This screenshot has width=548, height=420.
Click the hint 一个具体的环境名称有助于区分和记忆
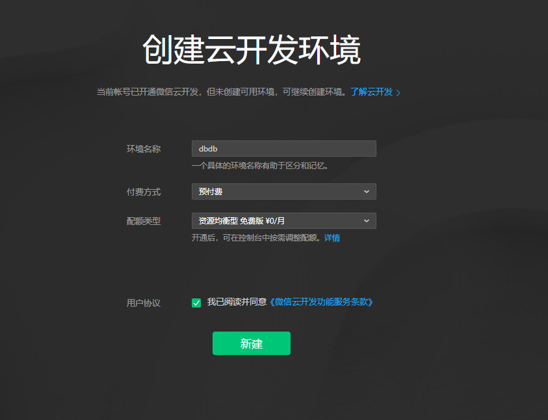pos(260,166)
